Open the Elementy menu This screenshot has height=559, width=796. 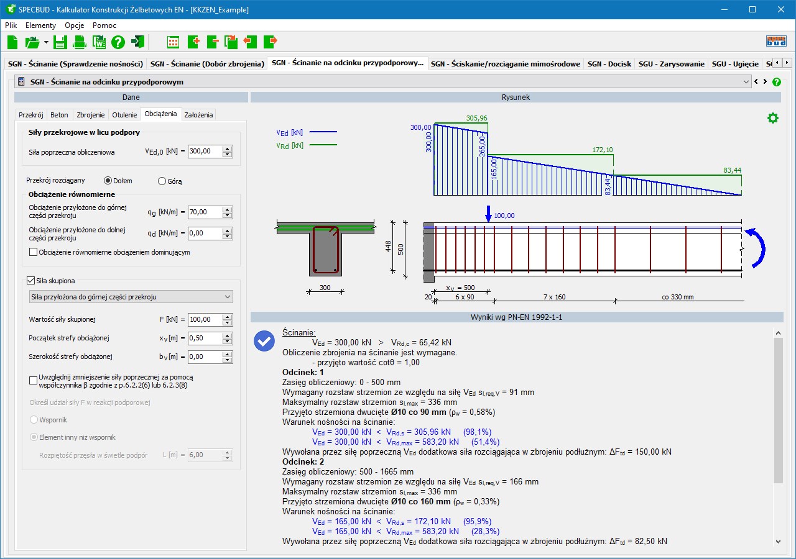pos(40,25)
